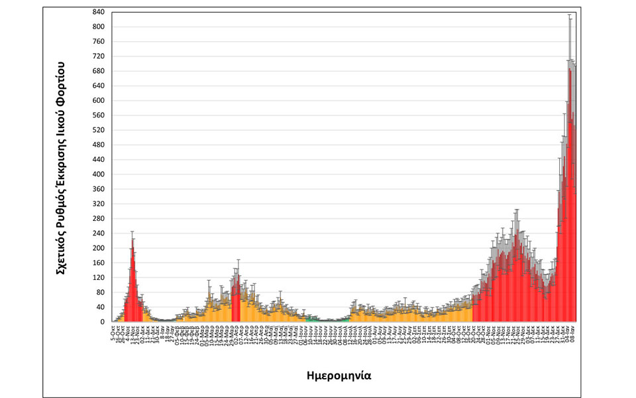Click the 120 tick label on the y-axis
This screenshot has width=636, height=398.
(x=98, y=278)
